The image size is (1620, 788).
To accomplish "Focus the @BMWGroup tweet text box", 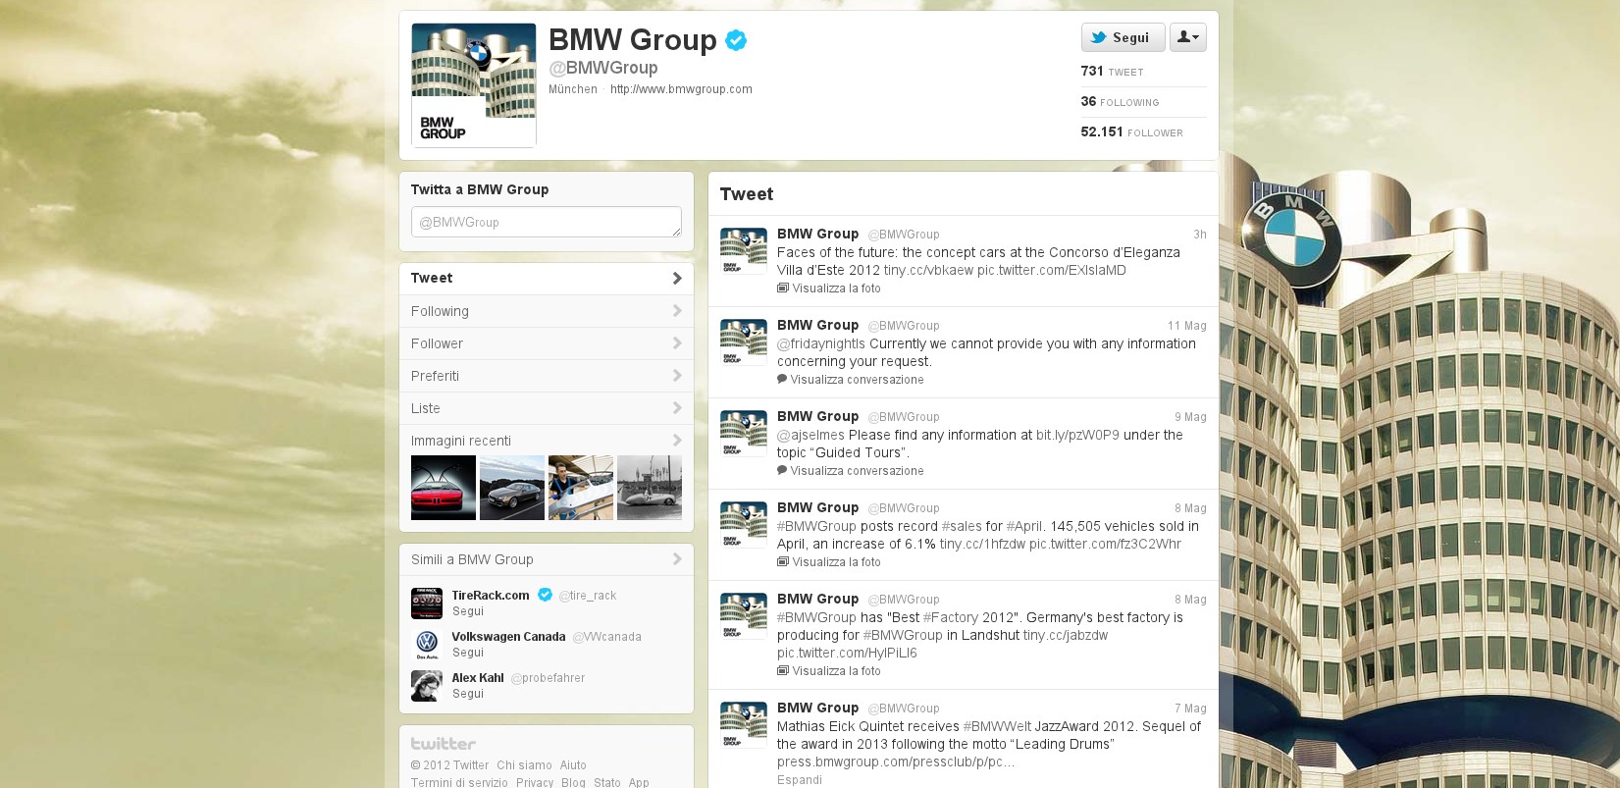I will (x=546, y=222).
